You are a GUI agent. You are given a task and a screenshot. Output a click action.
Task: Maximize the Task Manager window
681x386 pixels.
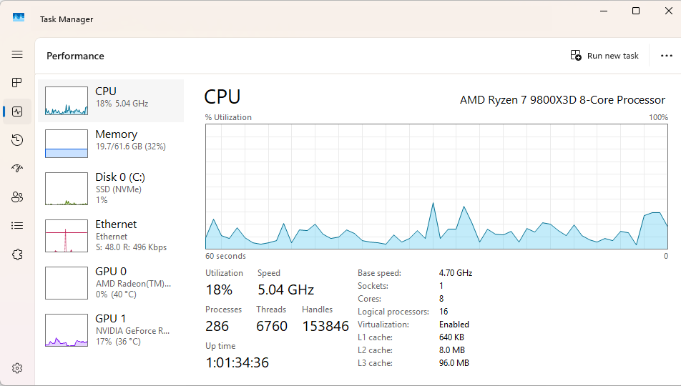pos(636,11)
